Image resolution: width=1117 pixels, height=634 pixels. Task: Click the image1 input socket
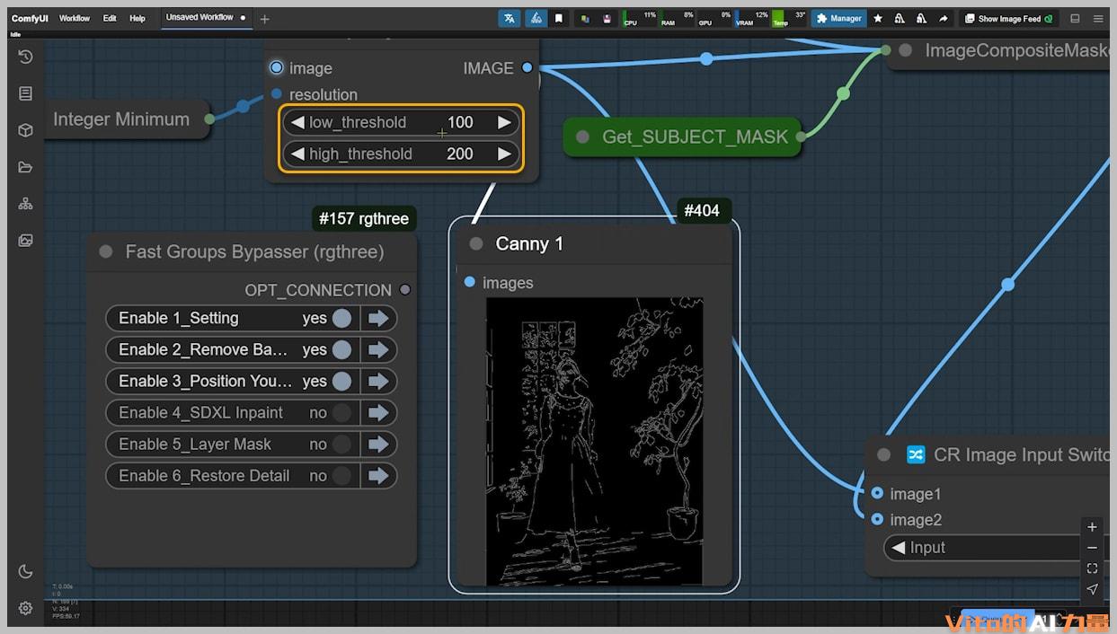click(x=877, y=493)
